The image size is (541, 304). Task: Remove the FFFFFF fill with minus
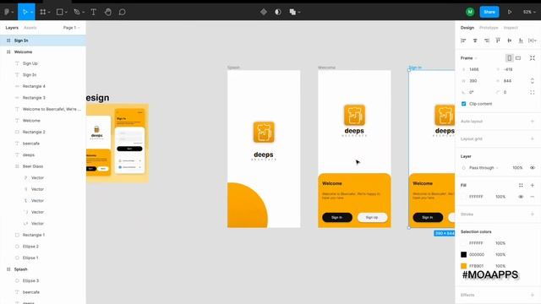[x=533, y=197]
